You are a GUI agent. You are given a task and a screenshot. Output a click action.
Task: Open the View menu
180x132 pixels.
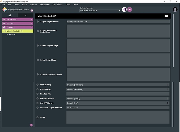pyautogui.click(x=17, y=4)
